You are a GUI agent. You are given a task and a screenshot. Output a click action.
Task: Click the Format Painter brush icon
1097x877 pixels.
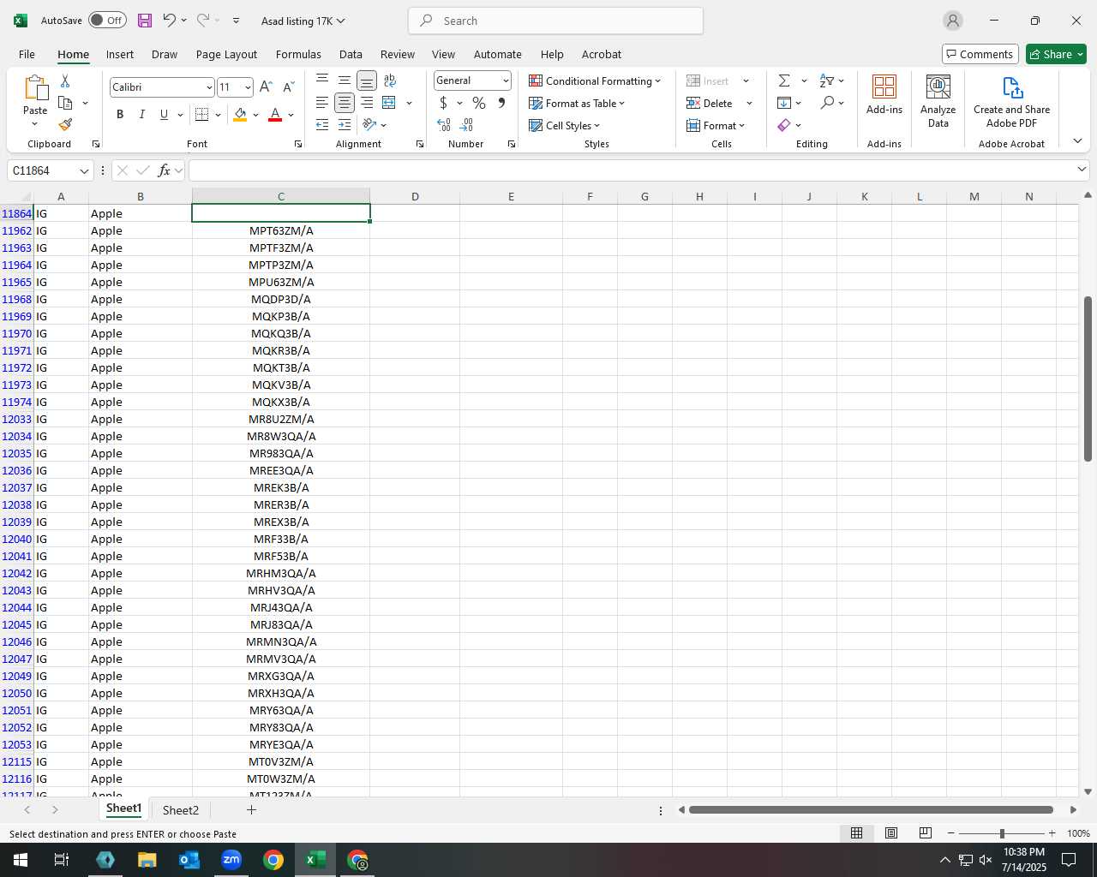[x=65, y=125]
